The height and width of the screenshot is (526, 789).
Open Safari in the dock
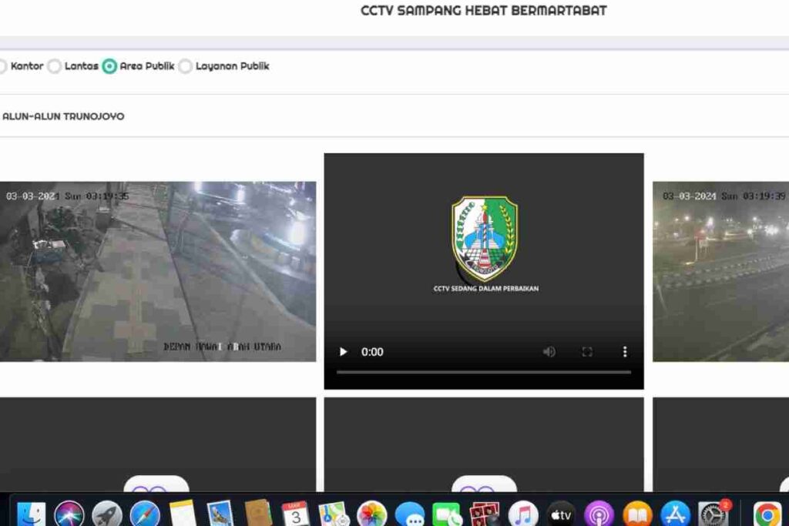tap(145, 513)
